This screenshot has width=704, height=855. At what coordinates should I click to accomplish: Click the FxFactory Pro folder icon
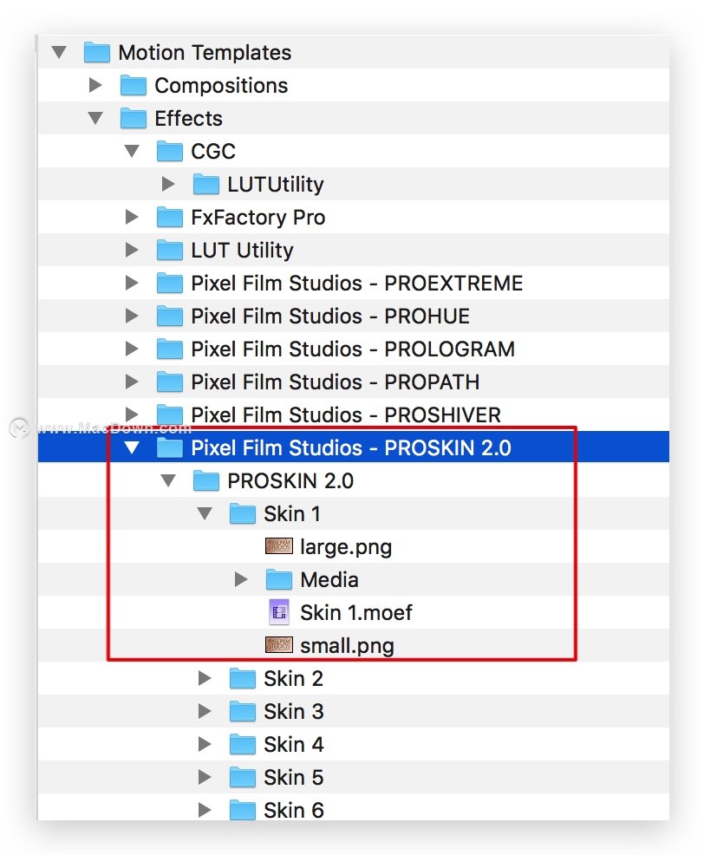tap(169, 217)
